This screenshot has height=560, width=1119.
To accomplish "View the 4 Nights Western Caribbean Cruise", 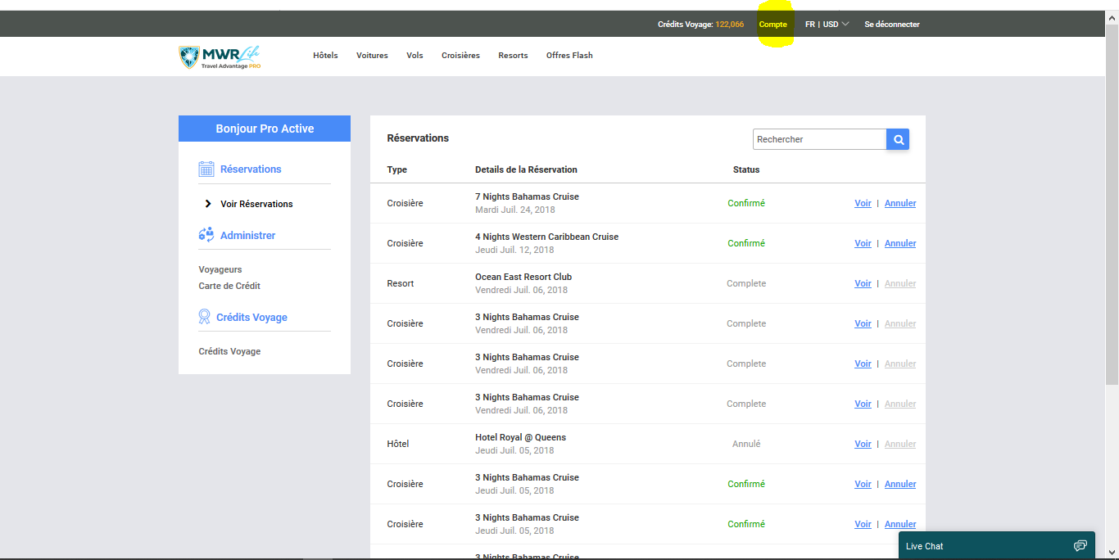I will click(863, 243).
